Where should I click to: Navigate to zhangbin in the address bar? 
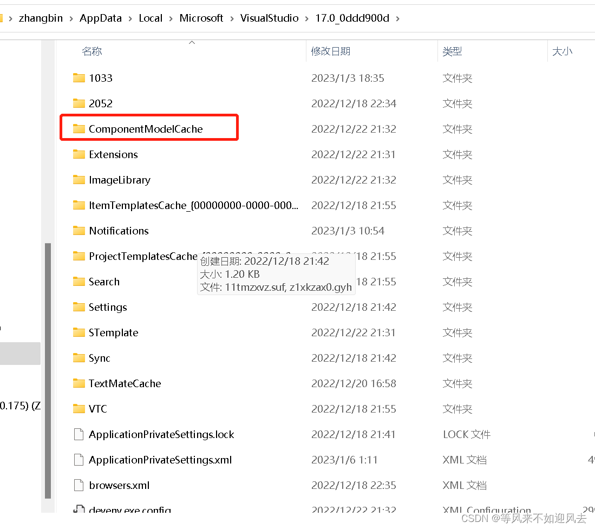[41, 18]
